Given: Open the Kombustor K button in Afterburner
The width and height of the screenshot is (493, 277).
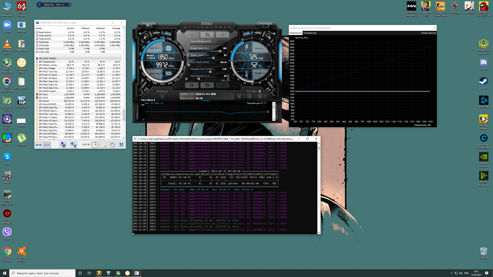Looking at the screenshot, I should pos(191,35).
